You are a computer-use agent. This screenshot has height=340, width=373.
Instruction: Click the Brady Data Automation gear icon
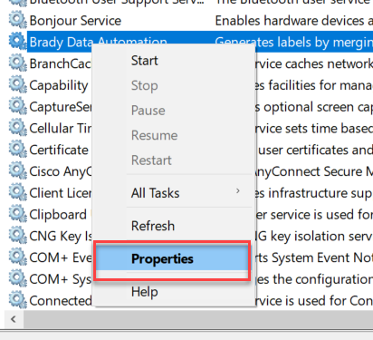(x=17, y=42)
